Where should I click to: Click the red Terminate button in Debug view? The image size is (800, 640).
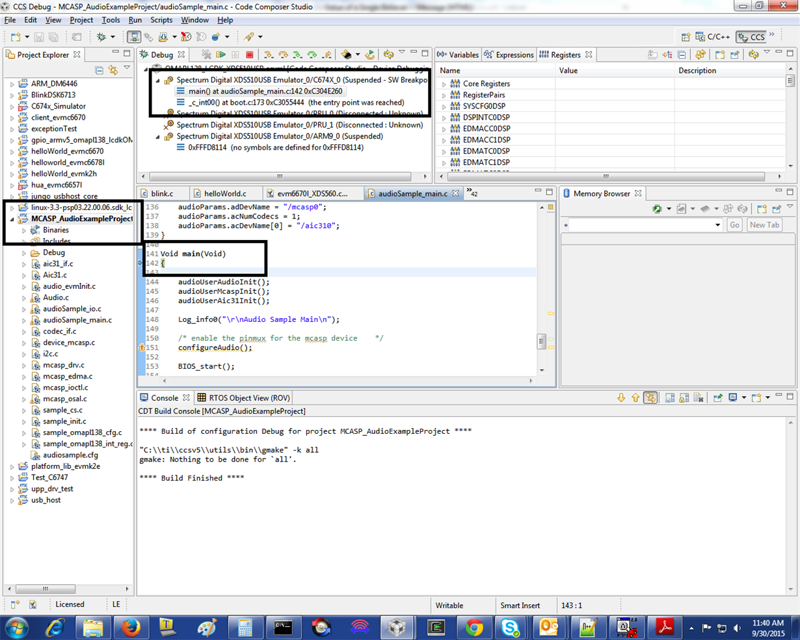click(249, 55)
